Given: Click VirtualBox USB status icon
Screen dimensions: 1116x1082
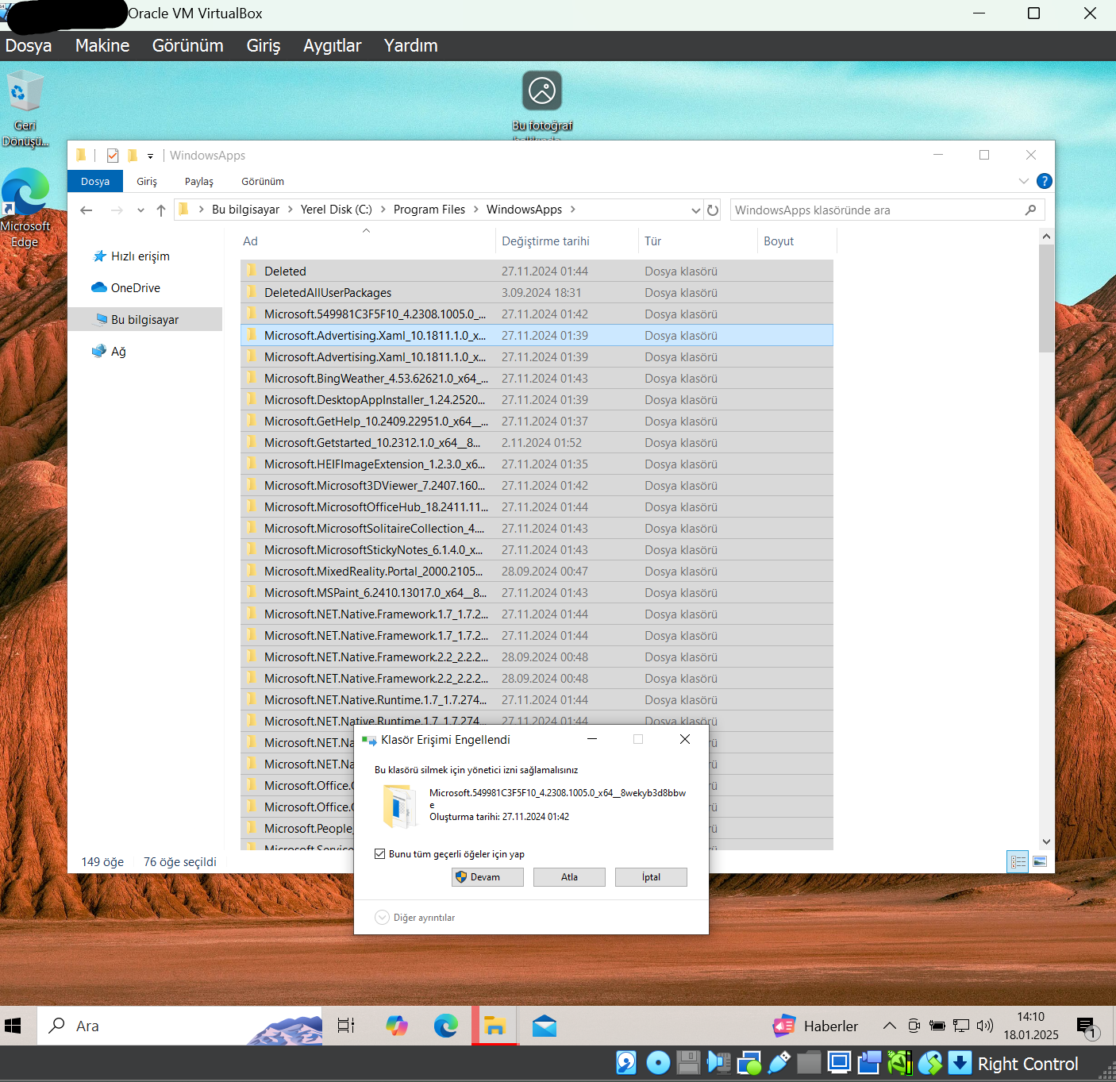Looking at the screenshot, I should (x=779, y=1063).
